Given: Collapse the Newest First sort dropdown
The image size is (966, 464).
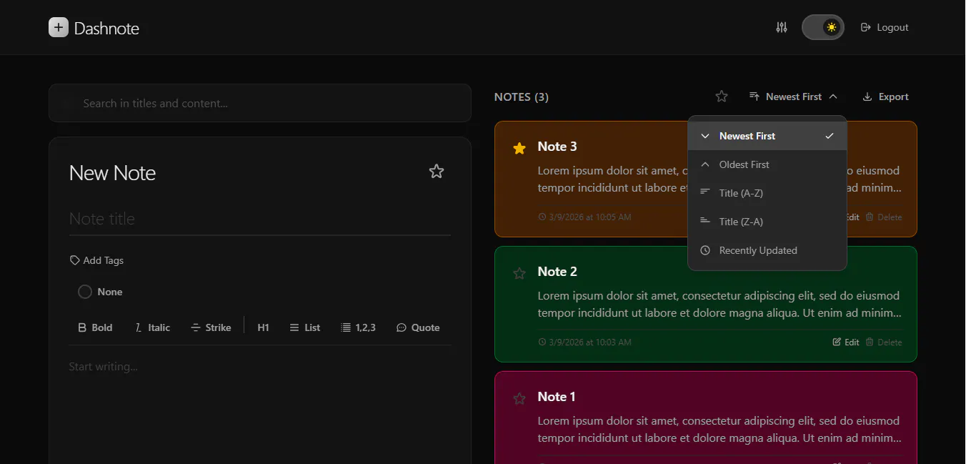Looking at the screenshot, I should coord(793,97).
